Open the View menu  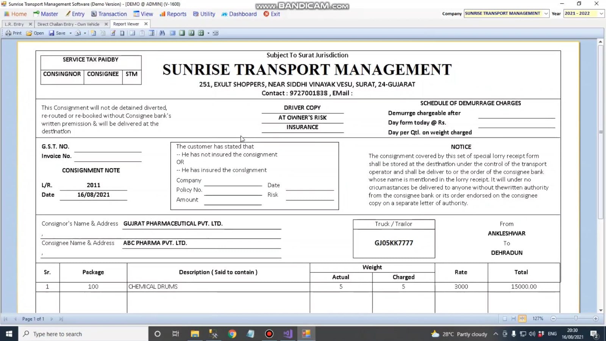pos(143,14)
